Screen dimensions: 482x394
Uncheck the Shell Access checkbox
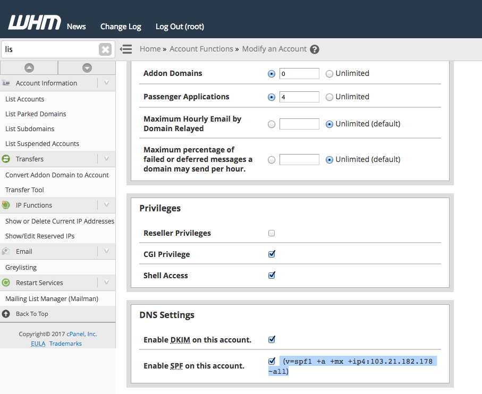point(272,275)
